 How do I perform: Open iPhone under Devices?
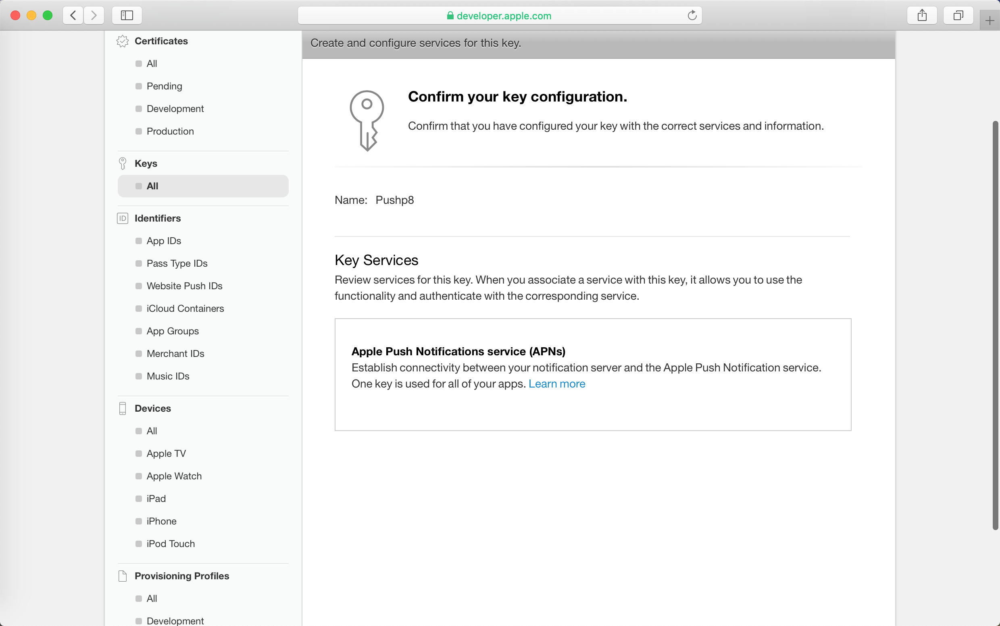point(161,521)
